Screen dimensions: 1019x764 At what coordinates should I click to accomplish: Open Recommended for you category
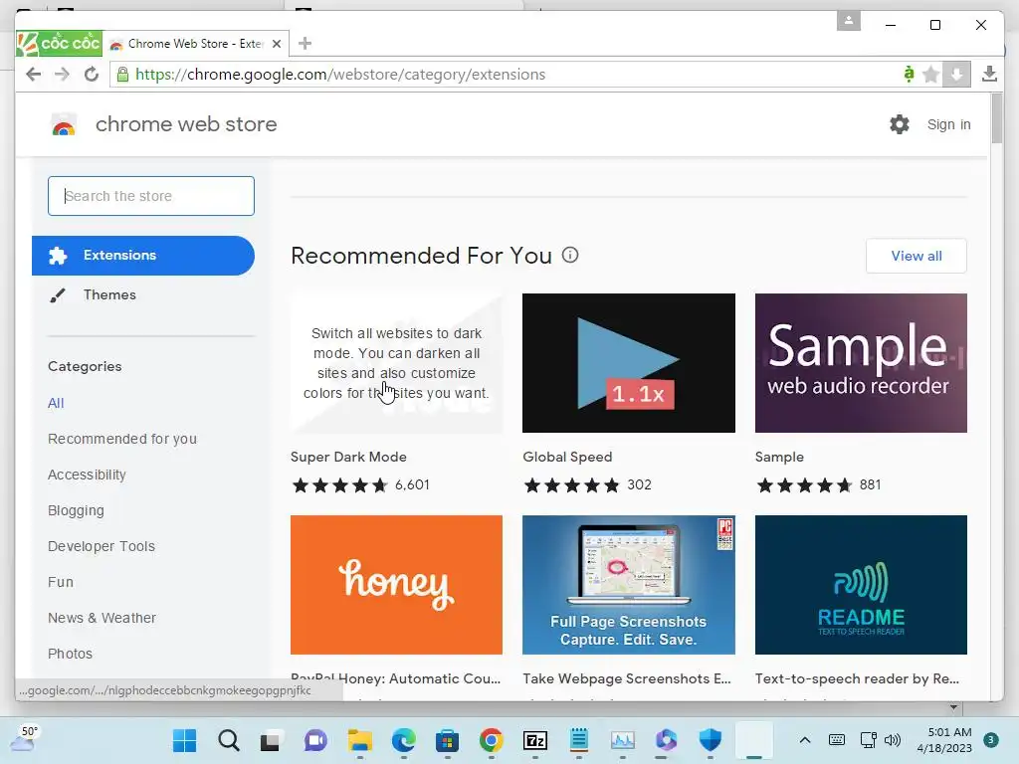122,439
